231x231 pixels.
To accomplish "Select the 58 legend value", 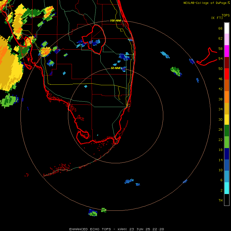I will click(220, 49).
